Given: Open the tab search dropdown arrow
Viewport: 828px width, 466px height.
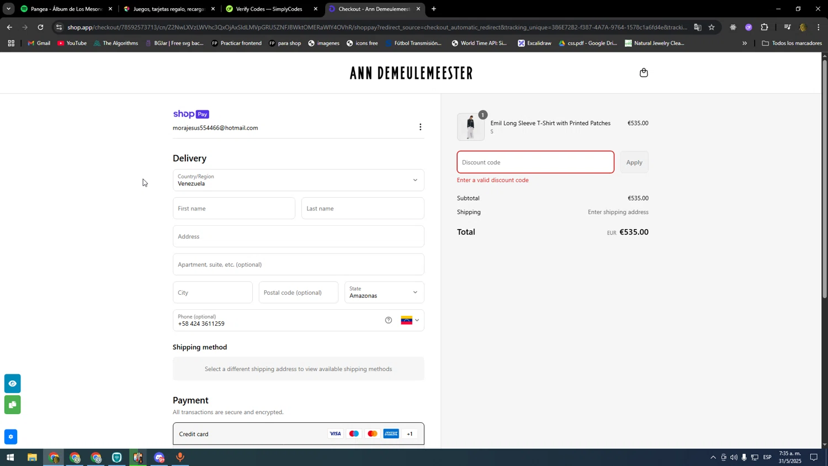Looking at the screenshot, I should click(x=8, y=9).
